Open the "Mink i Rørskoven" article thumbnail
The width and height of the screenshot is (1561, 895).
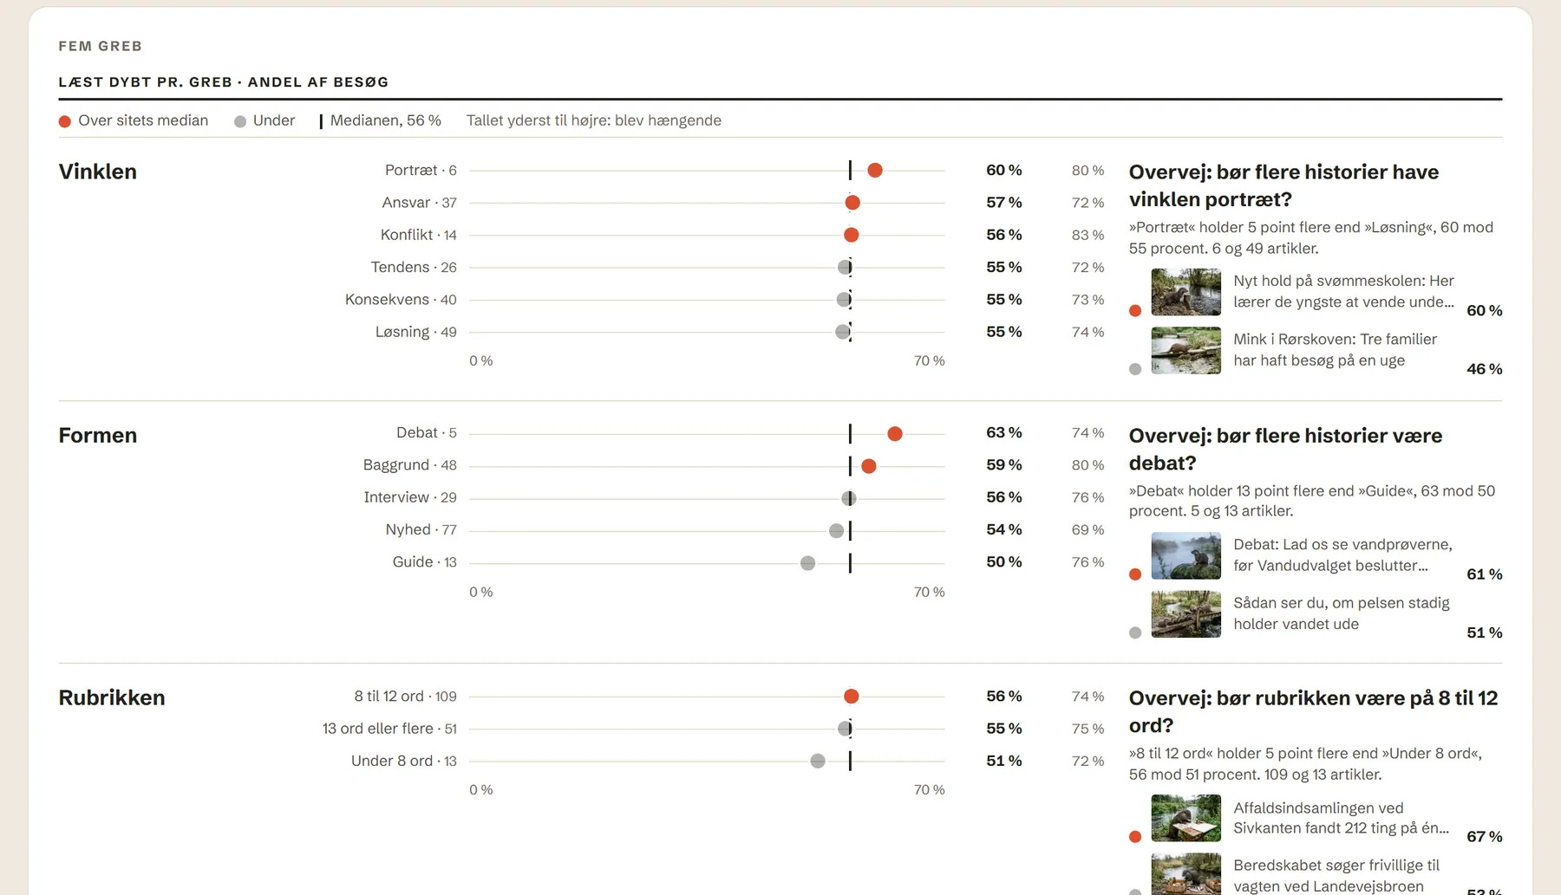tap(1185, 350)
